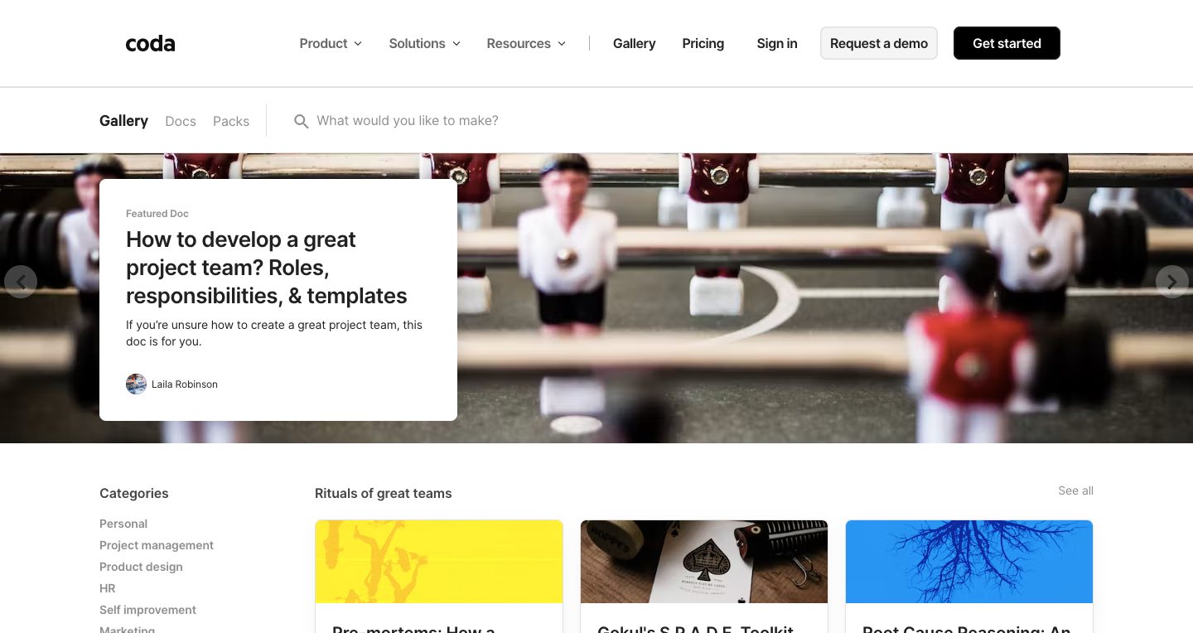Click Laila Robinson's avatar
This screenshot has height=633, width=1193.
[x=136, y=384]
